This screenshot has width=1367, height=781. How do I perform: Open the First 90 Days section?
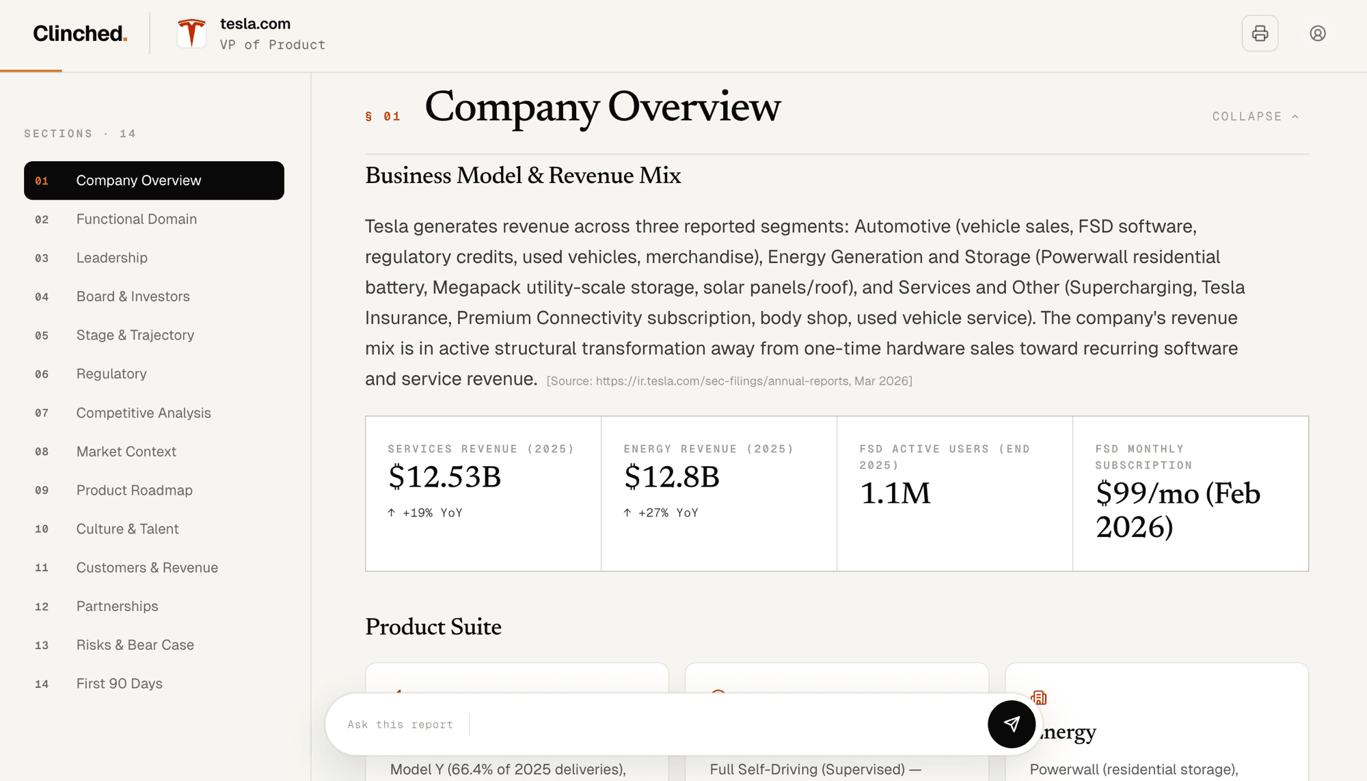click(154, 683)
